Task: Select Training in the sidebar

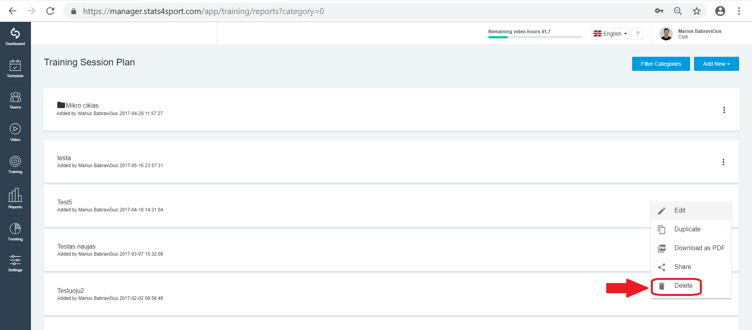Action: pyautogui.click(x=15, y=165)
